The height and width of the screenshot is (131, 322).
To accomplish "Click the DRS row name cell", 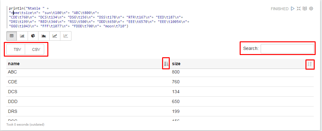I will (x=12, y=112).
